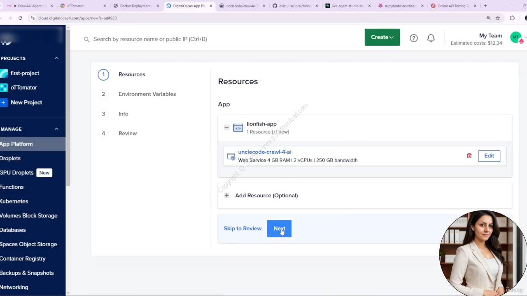Open Kubernetes in the sidebar
Viewport: 527px width, 296px height.
coord(14,201)
